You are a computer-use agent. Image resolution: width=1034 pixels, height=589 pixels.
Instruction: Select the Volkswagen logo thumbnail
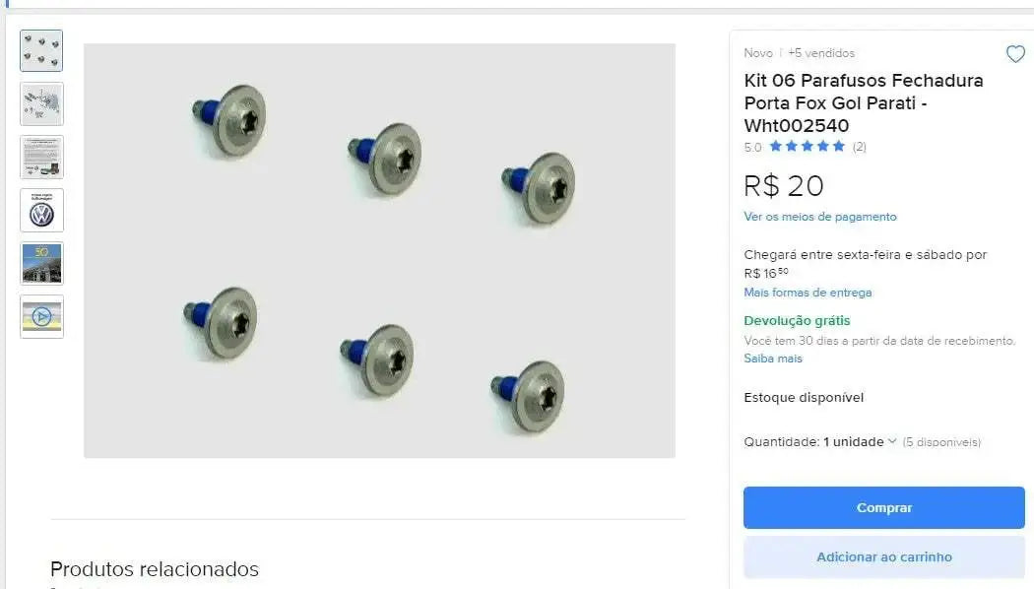pos(41,211)
